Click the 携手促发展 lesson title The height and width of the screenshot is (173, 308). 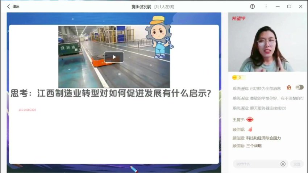coord(141,7)
